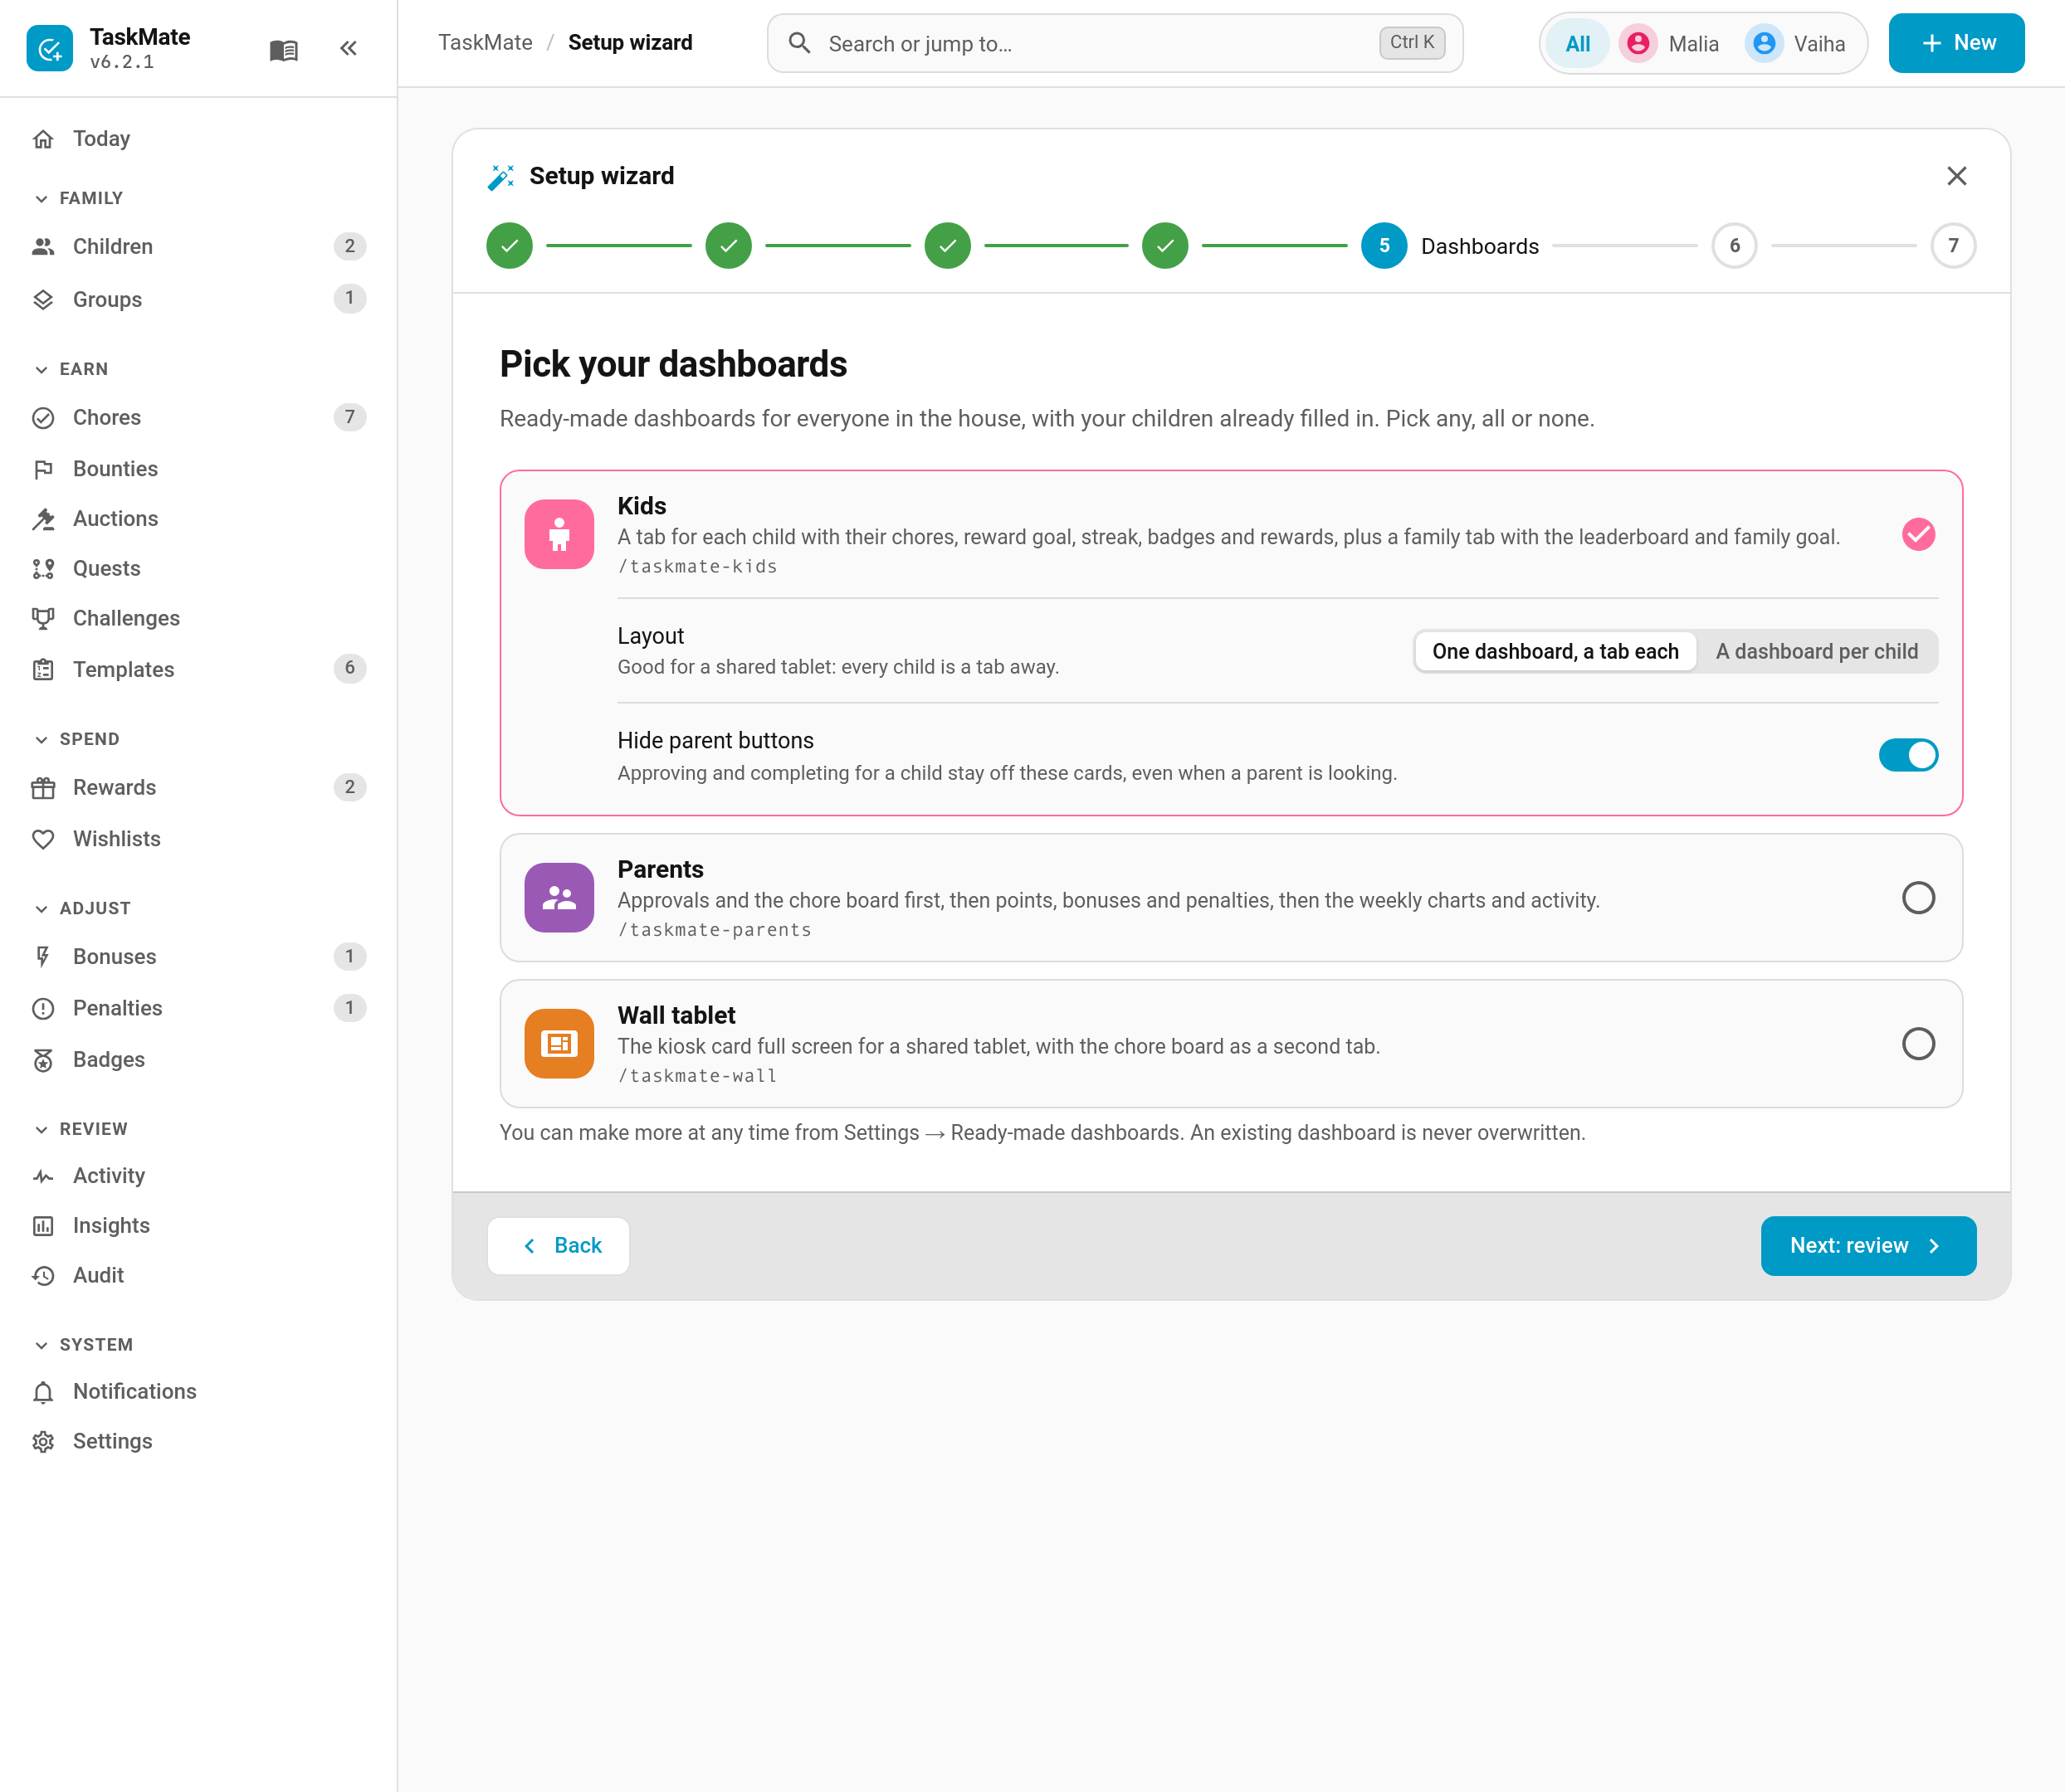This screenshot has height=1792, width=2065.
Task: Open the Penalties page
Action: pos(198,1008)
